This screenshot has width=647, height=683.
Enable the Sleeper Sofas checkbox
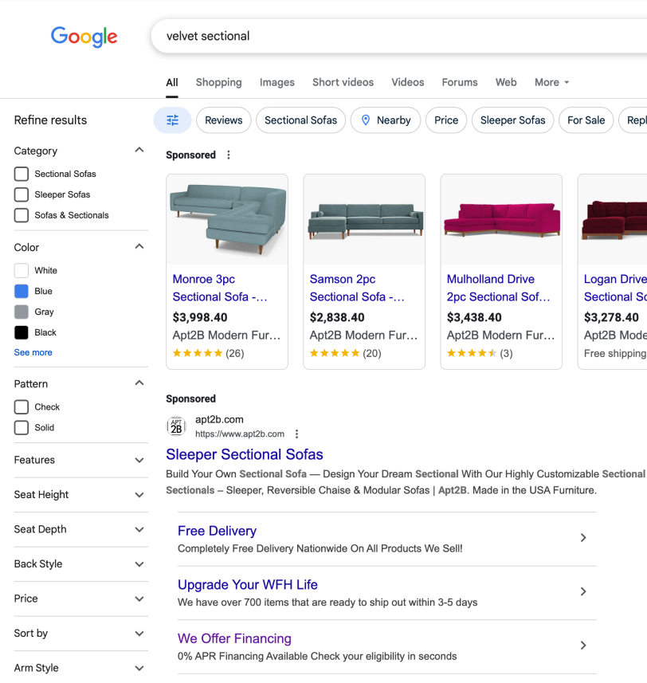point(22,194)
